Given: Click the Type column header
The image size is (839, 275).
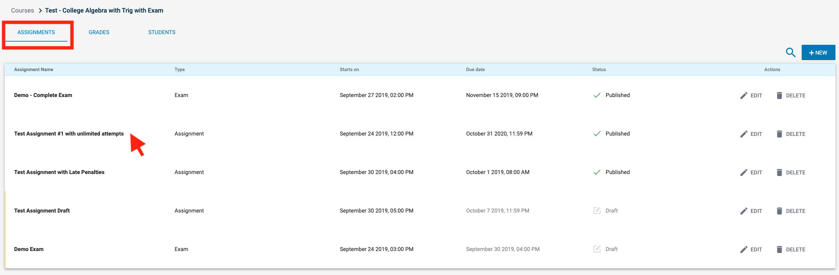Looking at the screenshot, I should click(x=180, y=70).
